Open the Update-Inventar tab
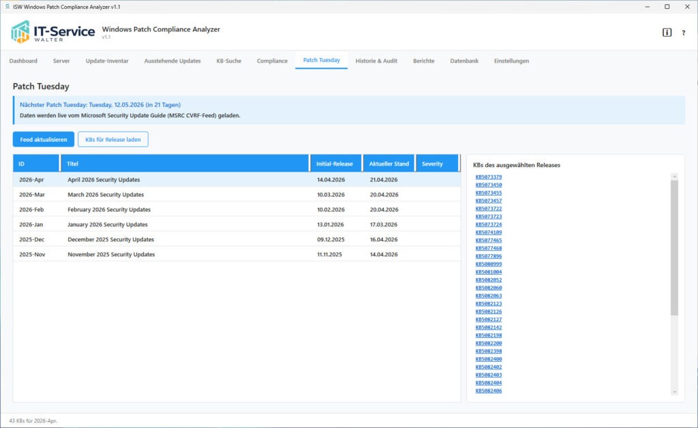This screenshot has width=698, height=428. [x=108, y=61]
